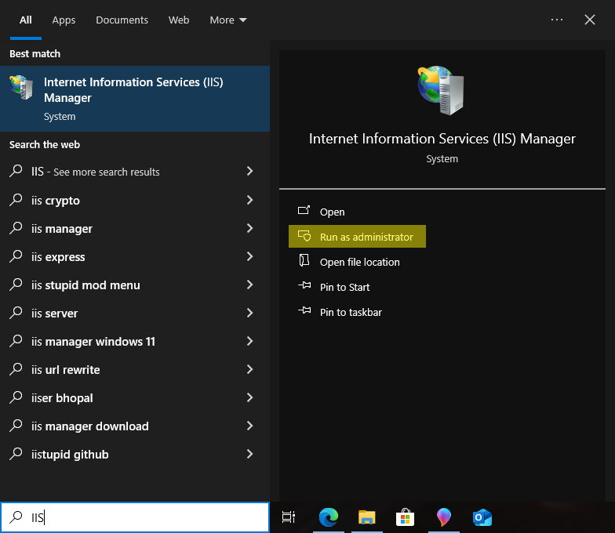Expand arrow for 'iiser bhopal' suggestion
Screen dimensions: 615x533
(249, 397)
